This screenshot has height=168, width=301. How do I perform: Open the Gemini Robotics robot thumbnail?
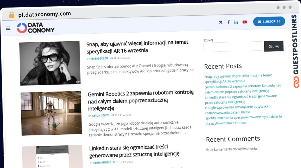(x=51, y=113)
